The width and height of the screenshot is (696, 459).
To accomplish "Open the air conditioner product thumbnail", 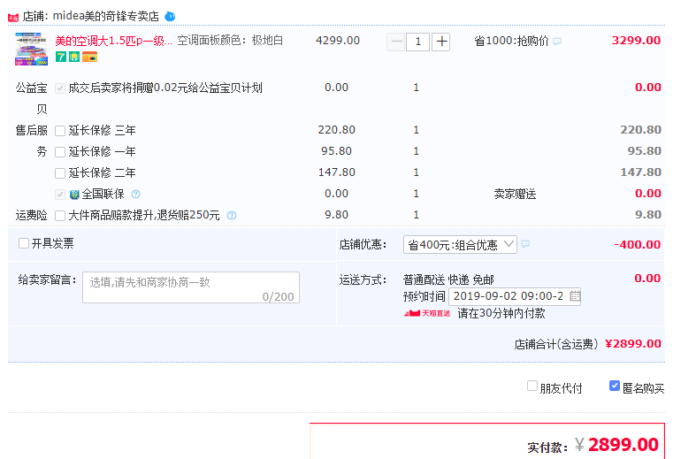I will [31, 49].
